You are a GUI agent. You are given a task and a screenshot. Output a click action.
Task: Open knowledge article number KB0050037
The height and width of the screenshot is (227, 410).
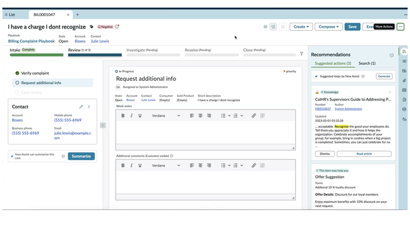pos(323,109)
